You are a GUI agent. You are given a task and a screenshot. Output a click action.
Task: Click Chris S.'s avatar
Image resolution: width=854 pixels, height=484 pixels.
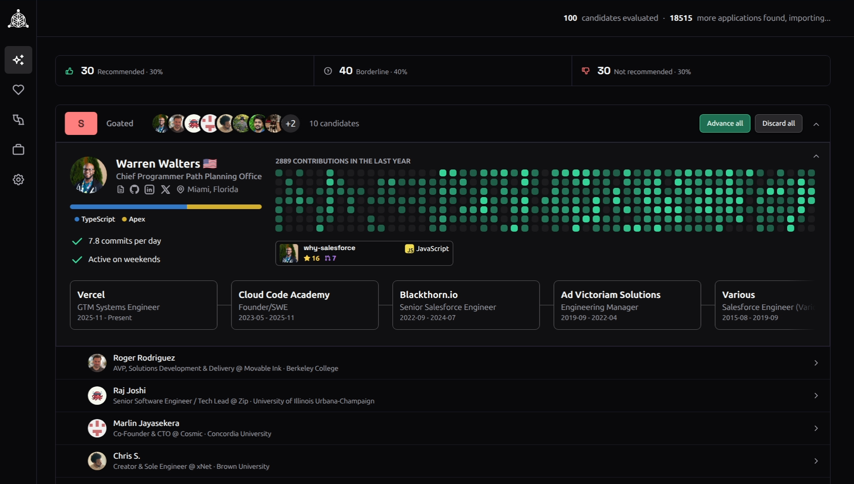(x=97, y=461)
